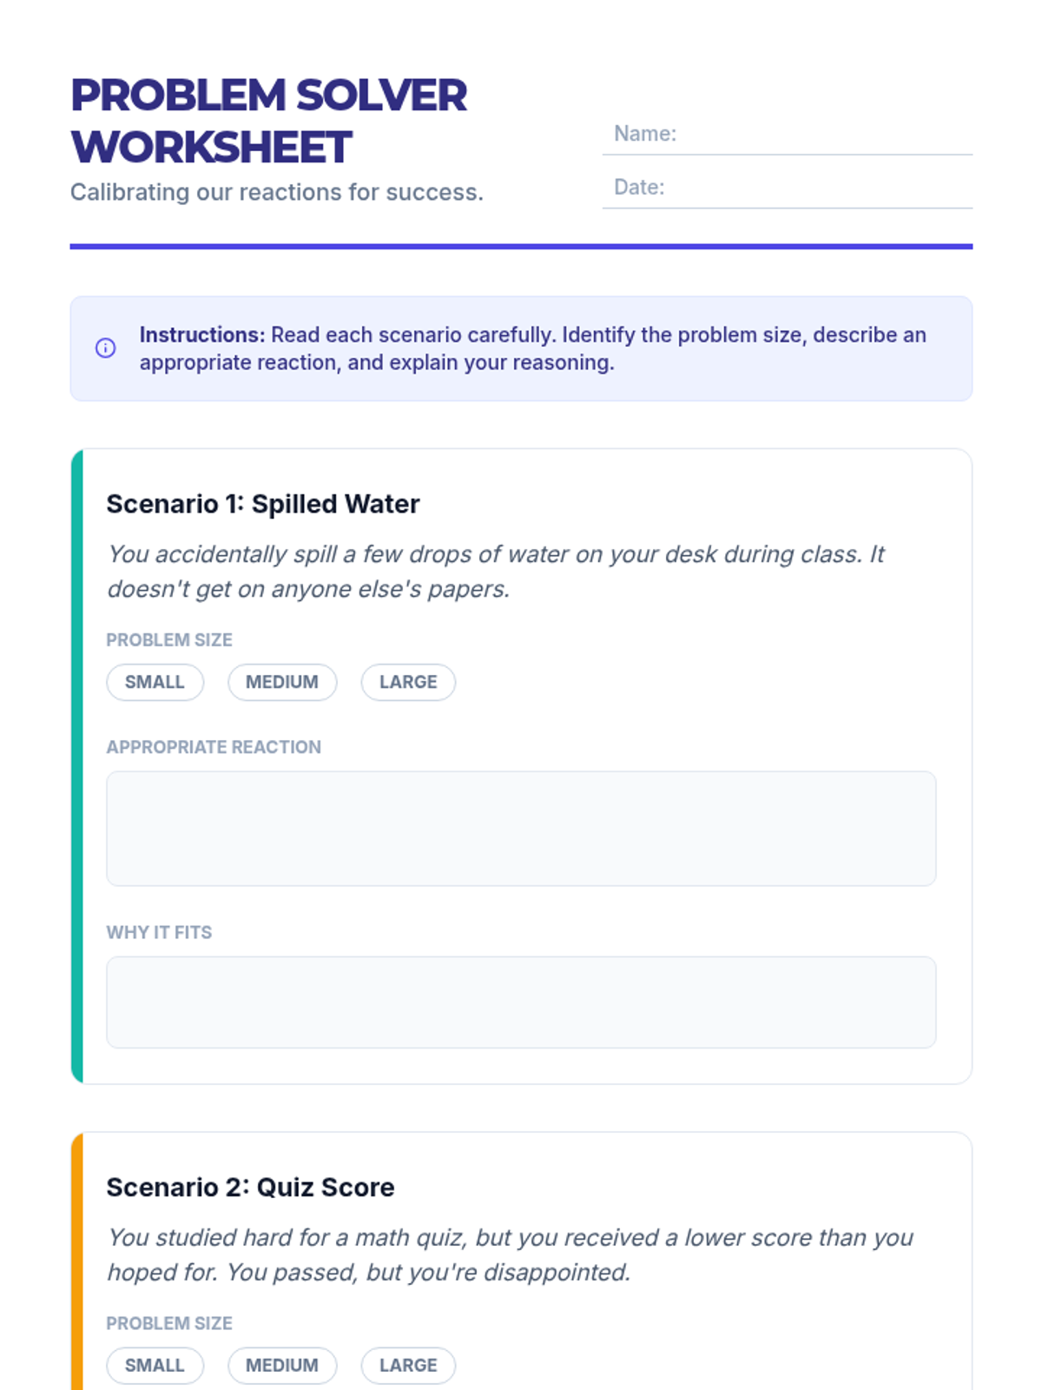Click the Scenario 1: Spilled Water heading
Image resolution: width=1042 pixels, height=1390 pixels.
tap(263, 504)
